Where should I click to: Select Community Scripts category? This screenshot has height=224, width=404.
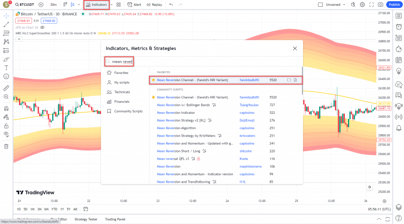coord(125,111)
